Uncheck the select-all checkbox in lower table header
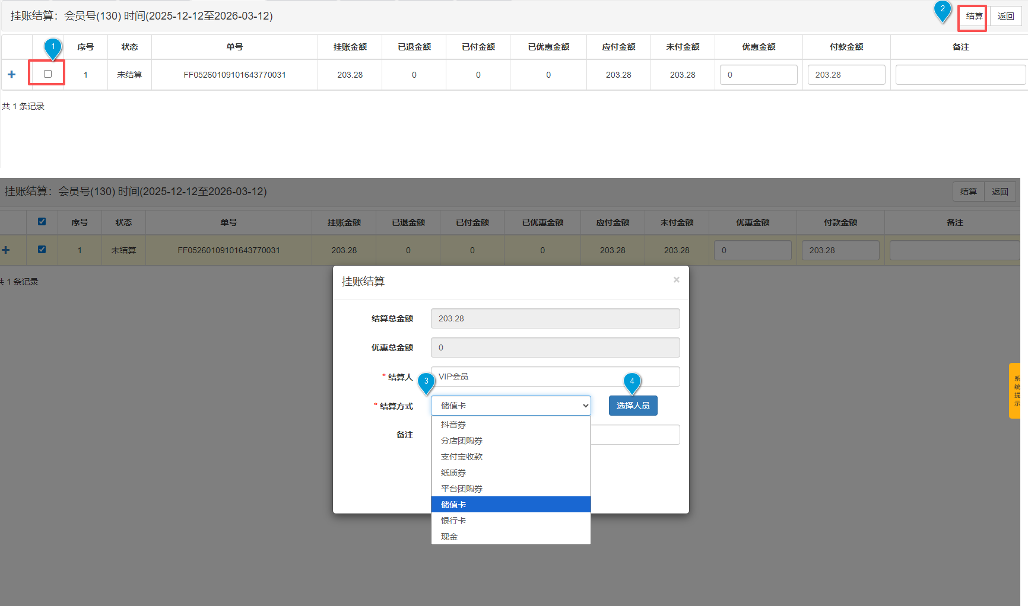Image resolution: width=1028 pixels, height=606 pixels. (42, 222)
